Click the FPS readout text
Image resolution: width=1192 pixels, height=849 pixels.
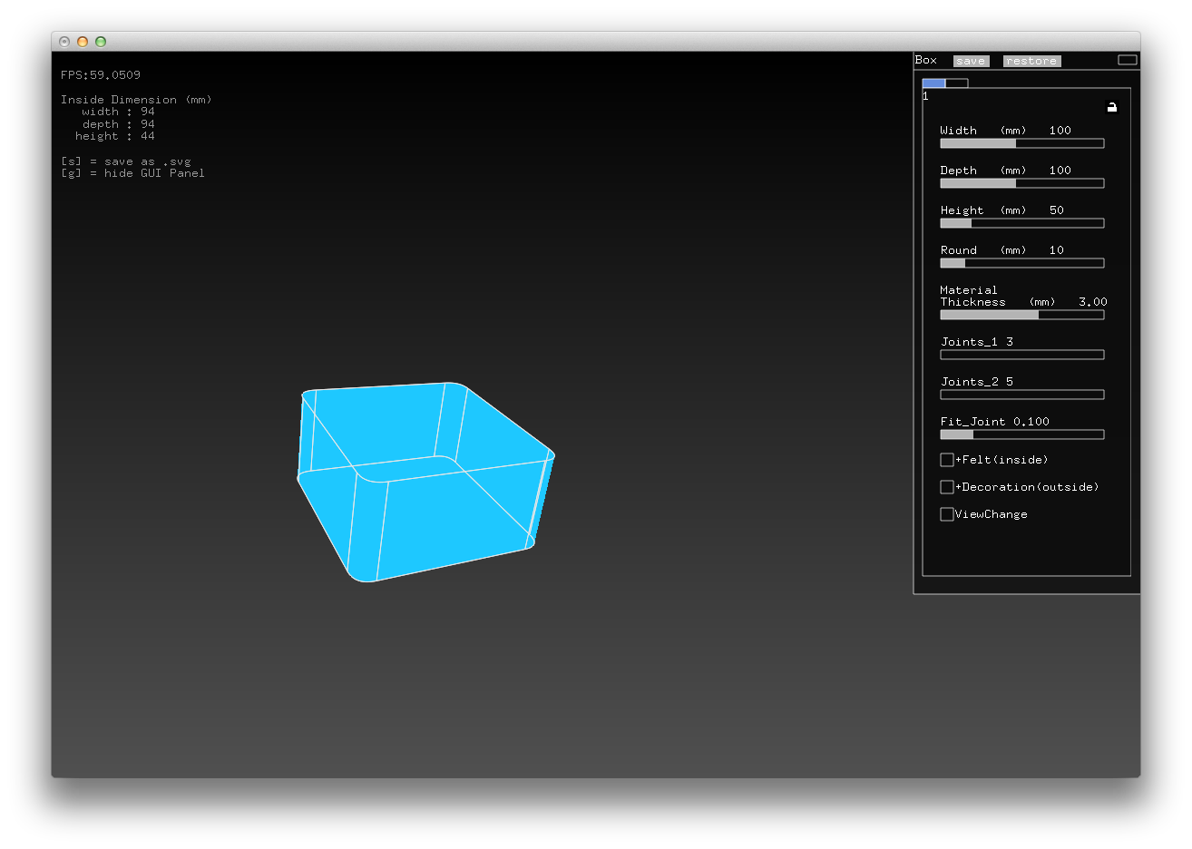[x=101, y=75]
